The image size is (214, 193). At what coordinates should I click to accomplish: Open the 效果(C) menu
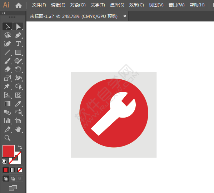coord(136,5)
